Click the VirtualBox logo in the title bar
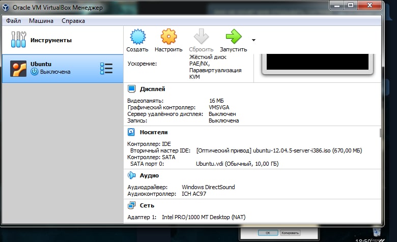Screen dimensions: 397x242 (x=6, y=8)
